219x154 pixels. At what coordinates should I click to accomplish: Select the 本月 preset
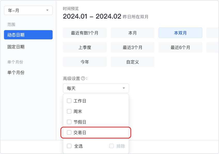coord(132,33)
